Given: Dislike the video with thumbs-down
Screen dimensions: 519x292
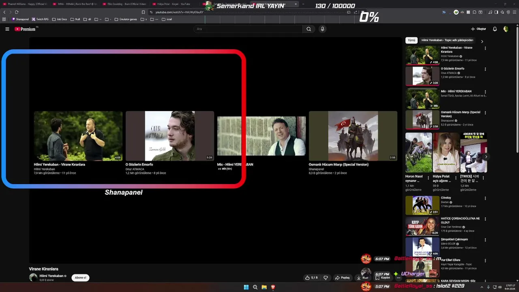Looking at the screenshot, I should [x=325, y=278].
